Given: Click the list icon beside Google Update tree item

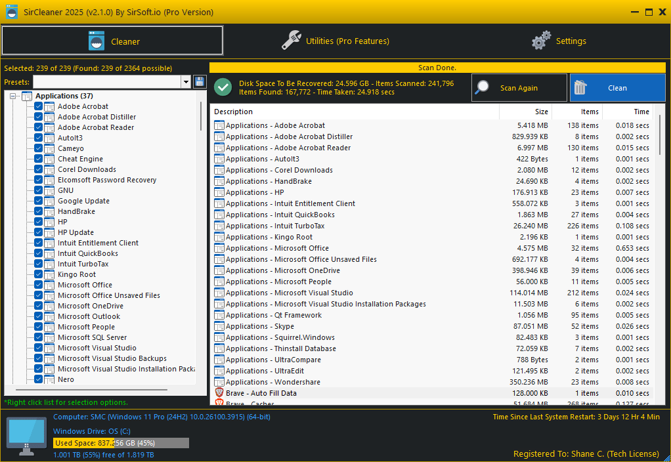Looking at the screenshot, I should coord(49,201).
